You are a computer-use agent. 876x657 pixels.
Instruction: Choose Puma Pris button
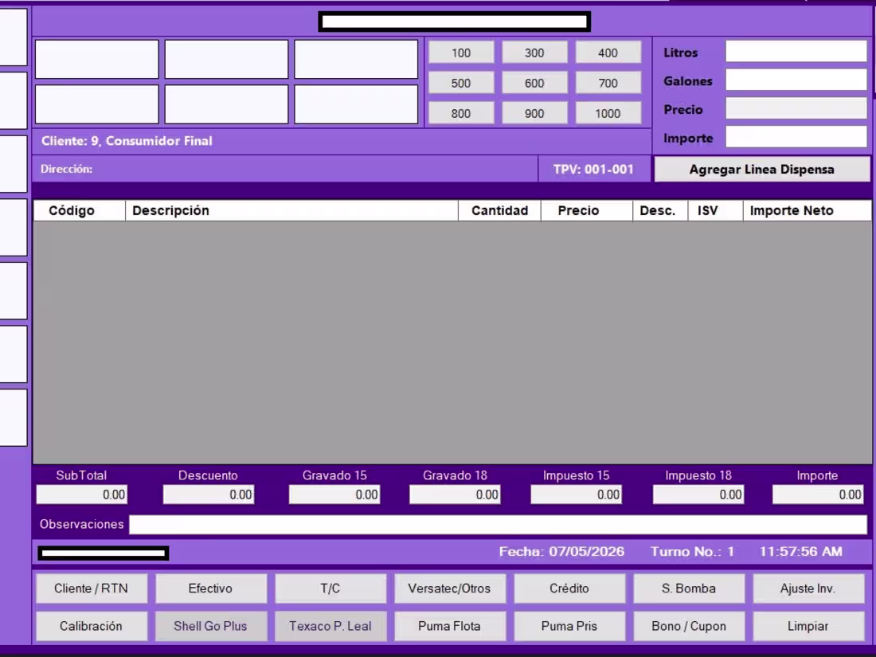[569, 626]
